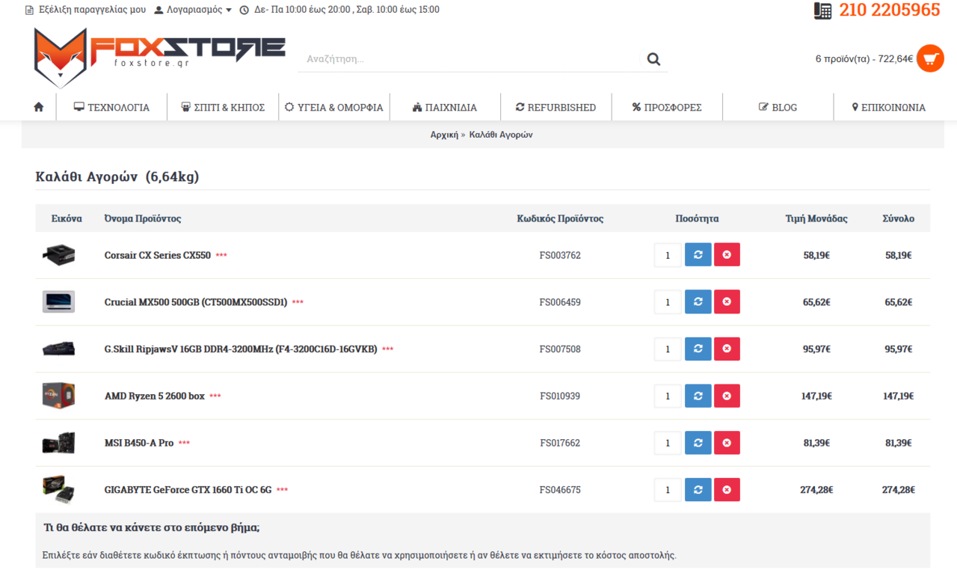Viewport: 957px width, 573px height.
Task: Click Καλάθι Αγορών breadcrumb link
Action: (501, 135)
